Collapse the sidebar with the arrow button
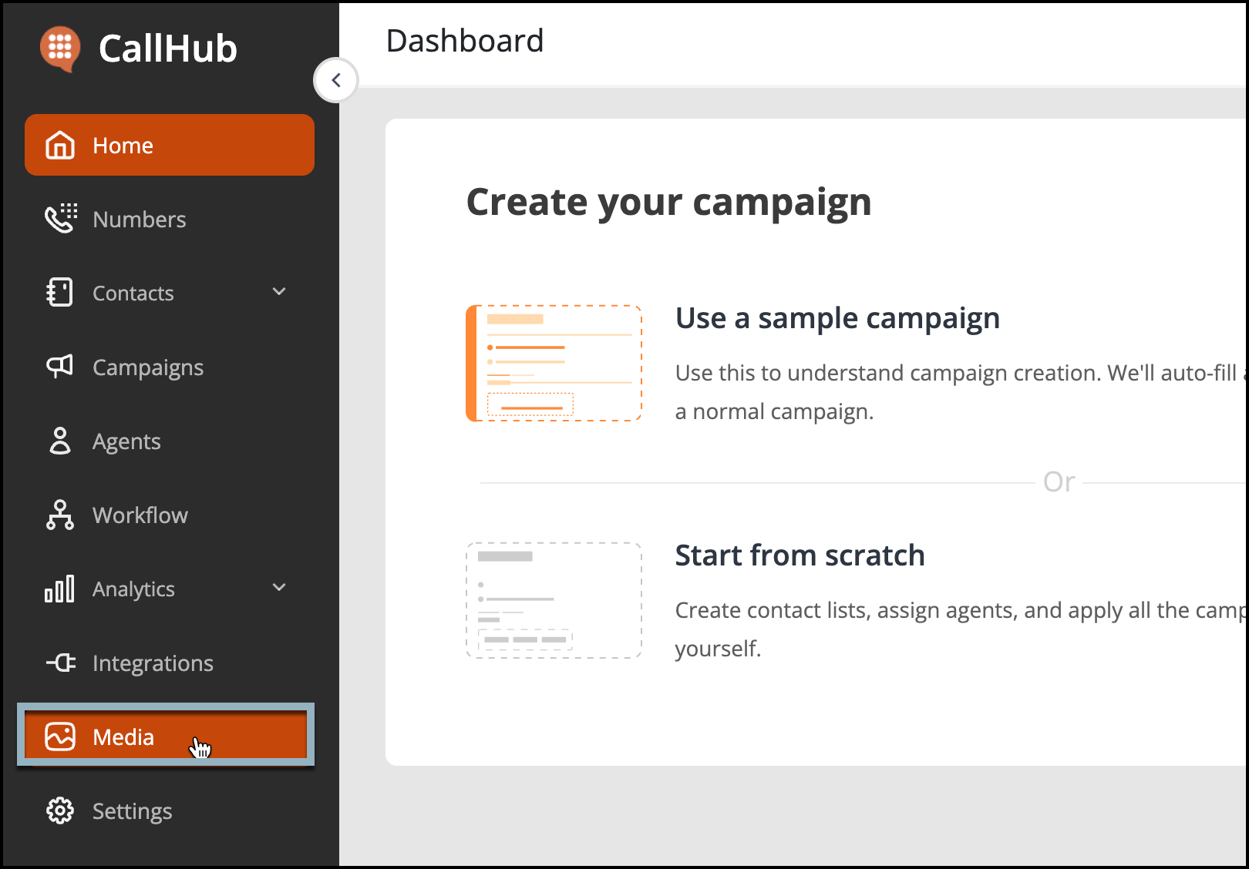Screen dimensions: 1249x869 [336, 80]
